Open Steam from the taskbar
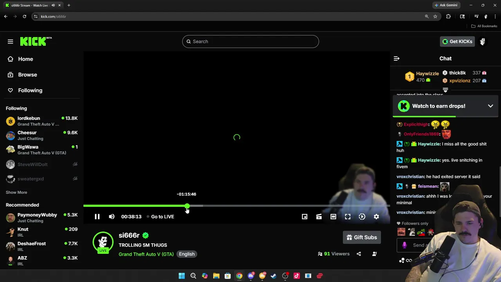Image resolution: width=501 pixels, height=282 pixels. point(274,276)
